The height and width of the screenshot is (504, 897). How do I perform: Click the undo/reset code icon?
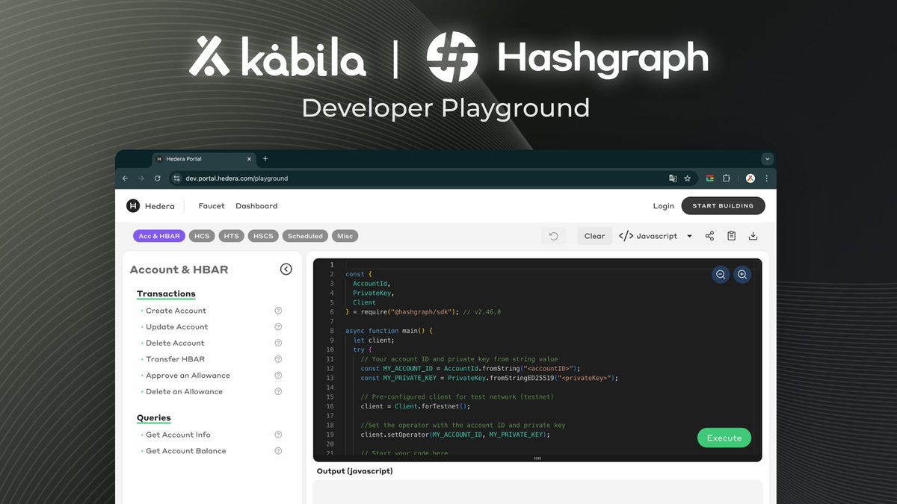tap(554, 236)
